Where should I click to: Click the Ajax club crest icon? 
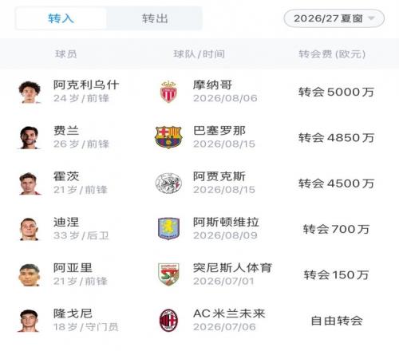click(x=168, y=183)
